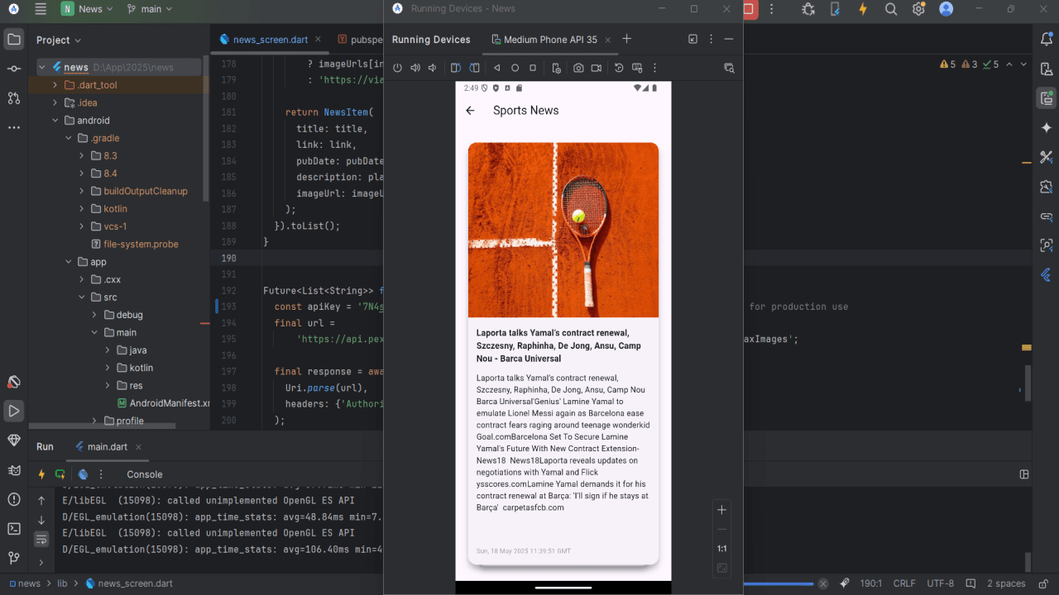Lower the emulator volume

(432, 68)
